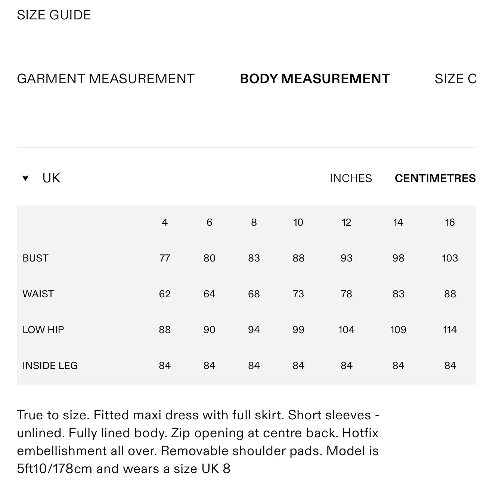Open the UK size region selector label

point(51,178)
